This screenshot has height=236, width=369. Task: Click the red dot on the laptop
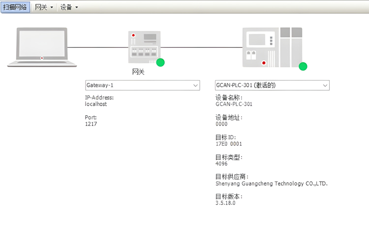coord(42,58)
